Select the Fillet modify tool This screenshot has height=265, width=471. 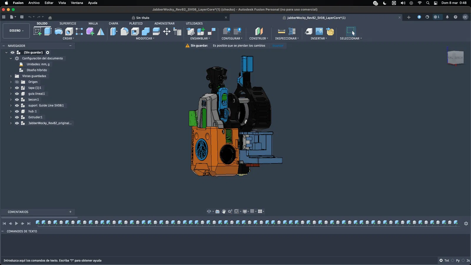125,31
